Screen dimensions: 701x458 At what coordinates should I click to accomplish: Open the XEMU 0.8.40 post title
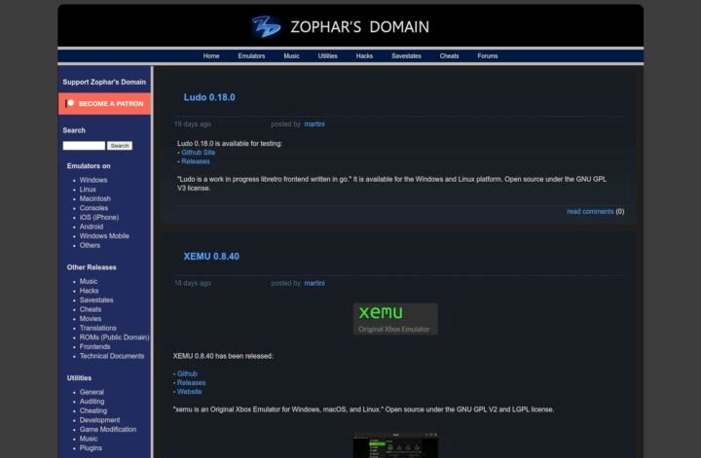coord(211,257)
